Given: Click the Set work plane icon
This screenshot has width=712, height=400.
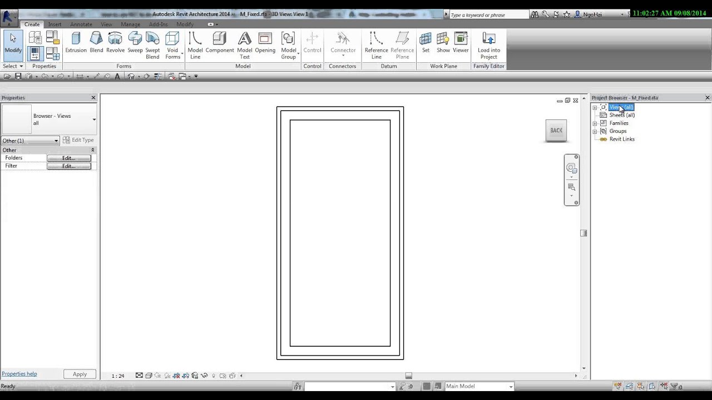Looking at the screenshot, I should pos(426,43).
